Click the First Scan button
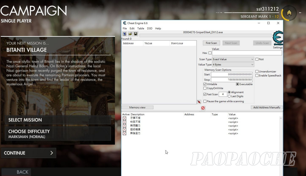This screenshot has height=176, width=306. (211, 43)
